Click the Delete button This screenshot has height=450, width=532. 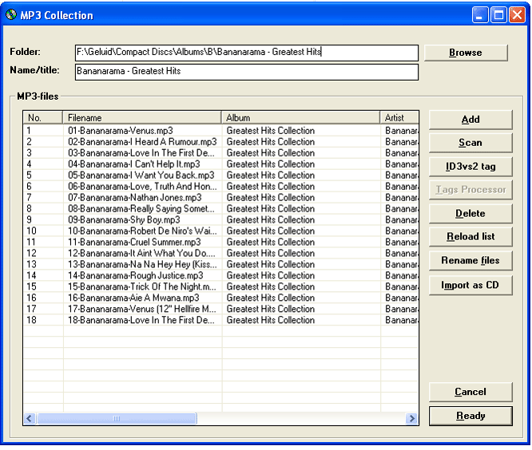point(470,214)
